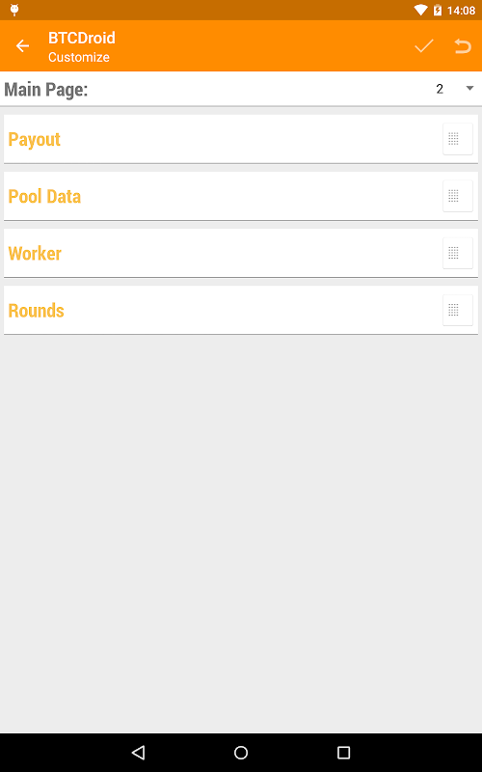This screenshot has width=482, height=772.
Task: Open the debug notification icon in status bar
Action: tap(14, 10)
